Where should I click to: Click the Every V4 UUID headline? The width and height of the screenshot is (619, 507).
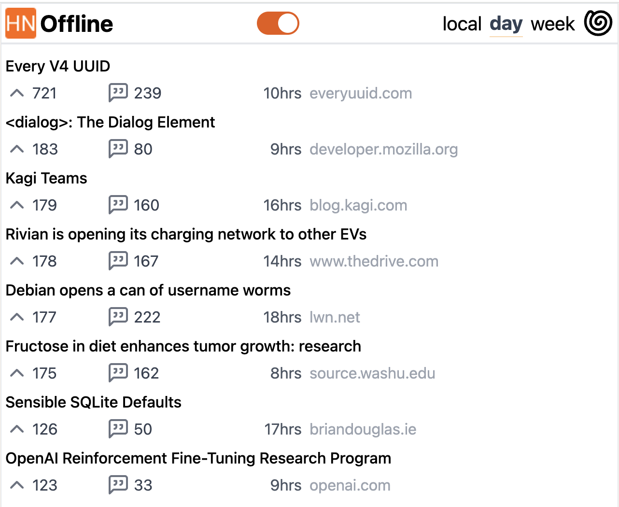pos(57,66)
